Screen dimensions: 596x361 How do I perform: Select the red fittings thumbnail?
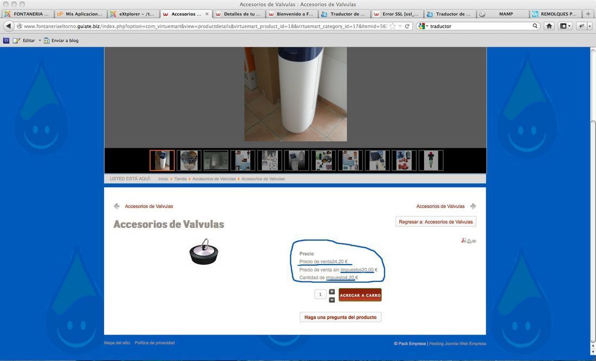404,160
